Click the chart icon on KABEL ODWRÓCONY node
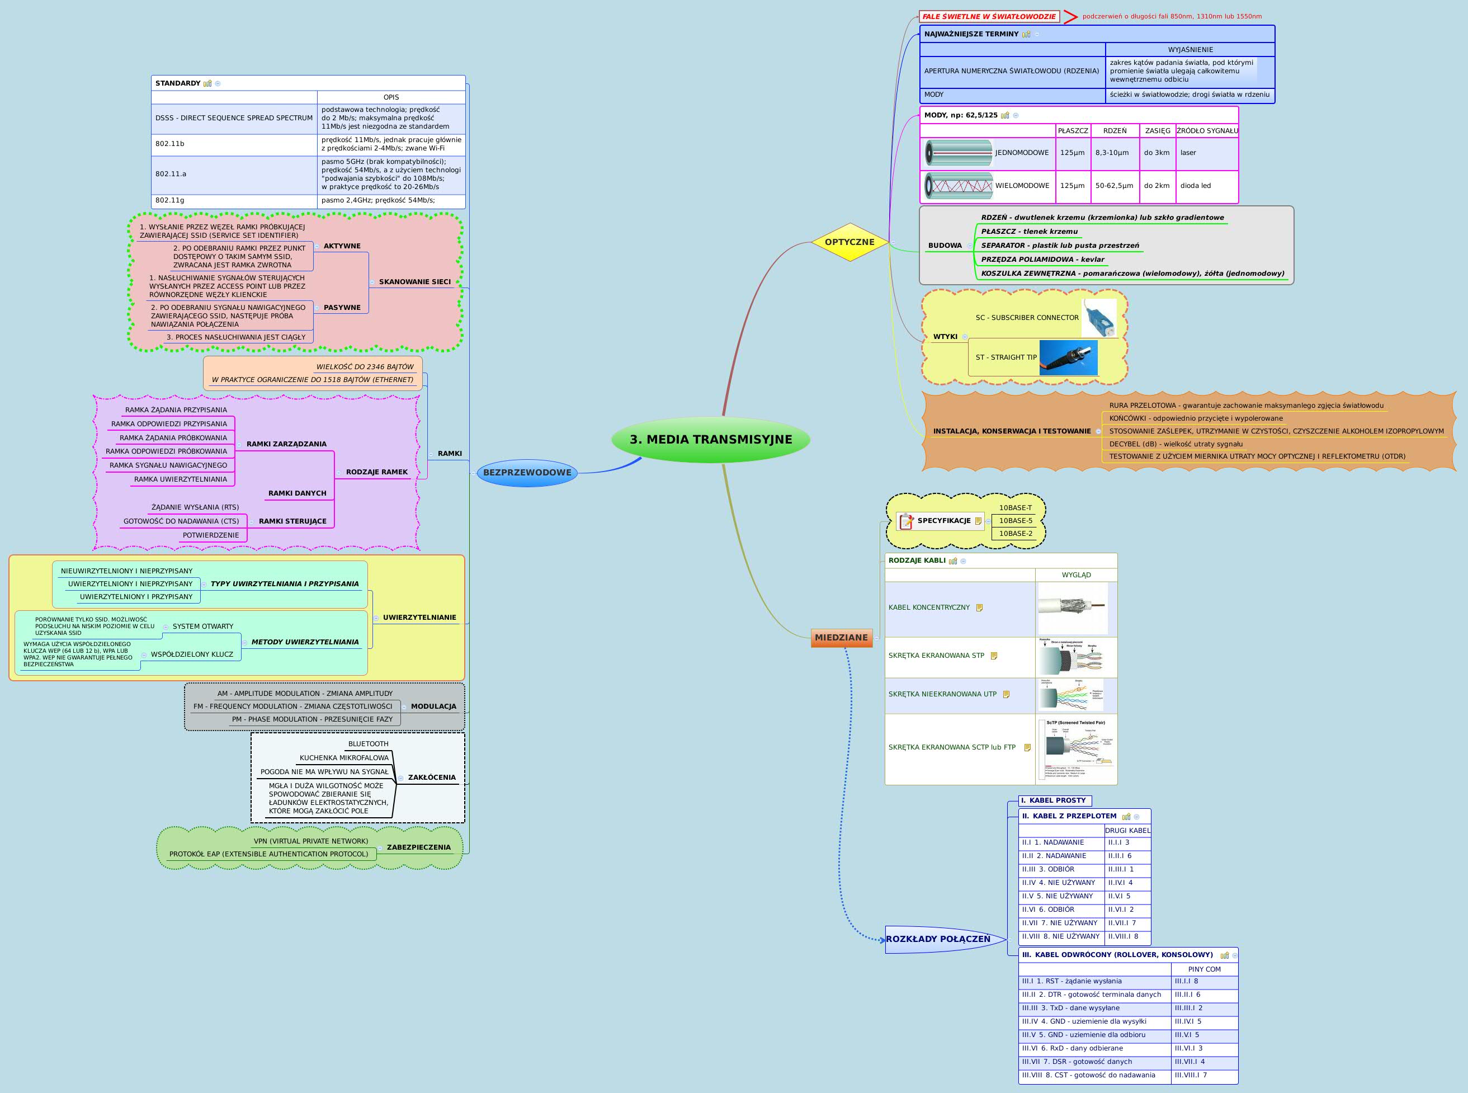 pyautogui.click(x=1225, y=956)
